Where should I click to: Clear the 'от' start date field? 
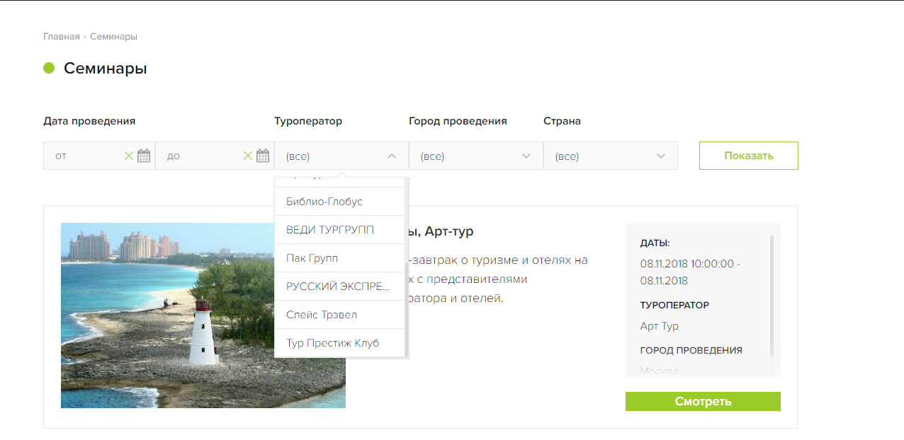[x=128, y=156]
